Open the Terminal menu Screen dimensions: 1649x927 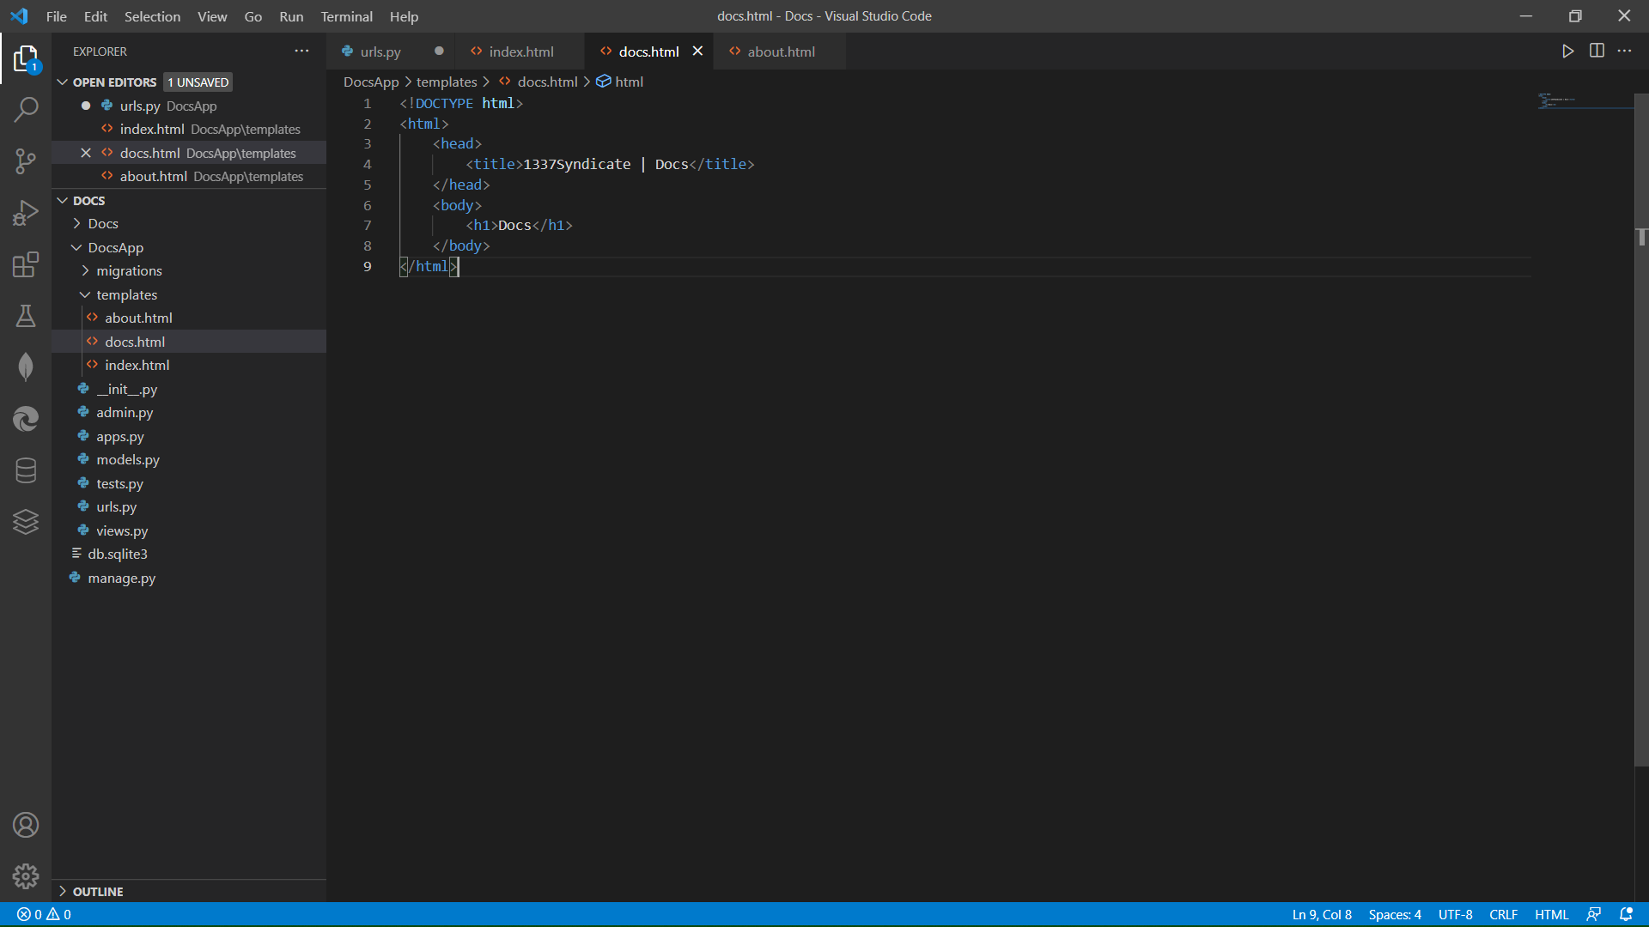coord(346,16)
